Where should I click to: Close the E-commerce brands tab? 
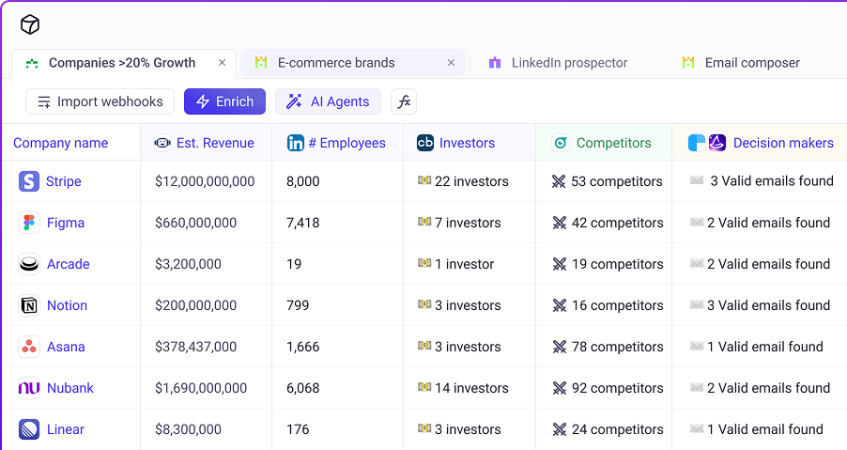coord(451,63)
